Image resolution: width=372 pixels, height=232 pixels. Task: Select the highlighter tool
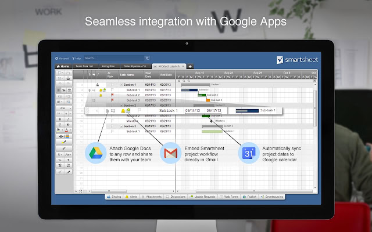(x=64, y=142)
